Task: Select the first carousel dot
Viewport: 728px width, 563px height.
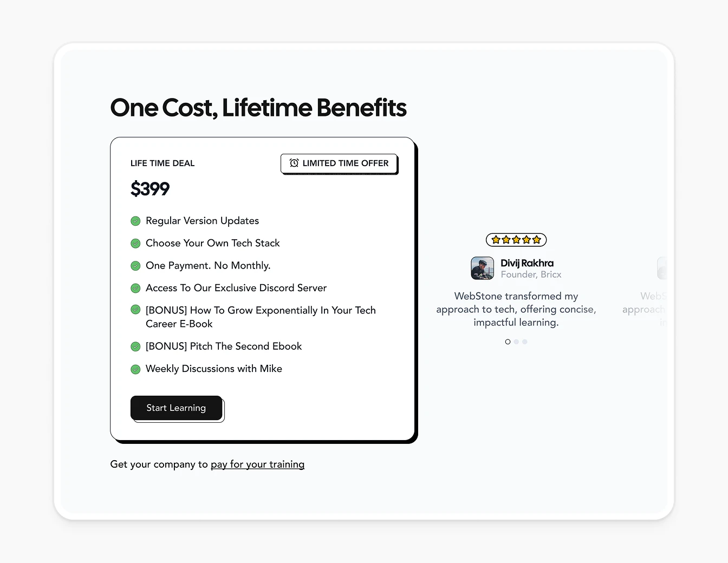Action: coord(508,342)
